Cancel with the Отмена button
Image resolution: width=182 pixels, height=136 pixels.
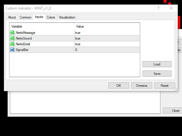pos(142,86)
